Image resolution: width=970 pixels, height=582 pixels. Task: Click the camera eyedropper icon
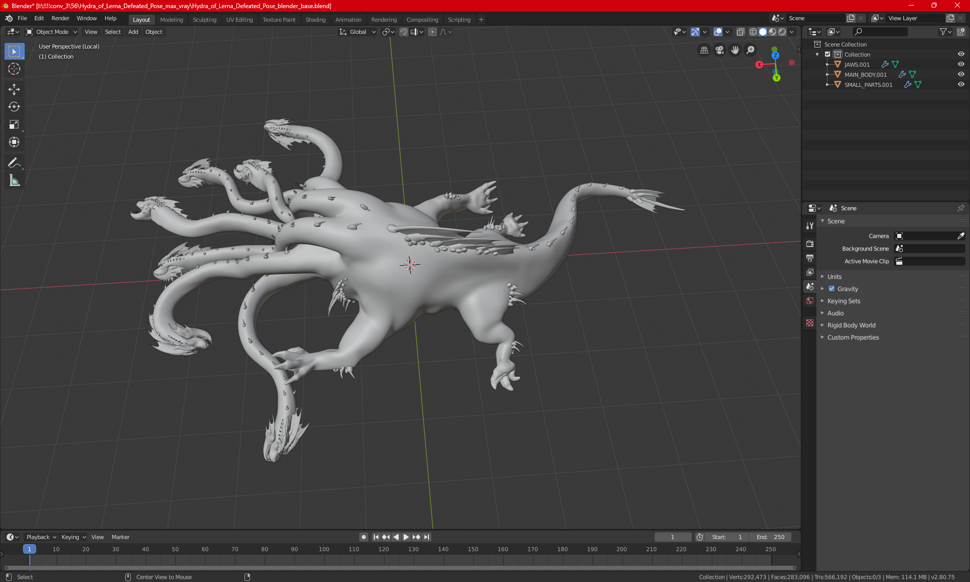click(960, 236)
